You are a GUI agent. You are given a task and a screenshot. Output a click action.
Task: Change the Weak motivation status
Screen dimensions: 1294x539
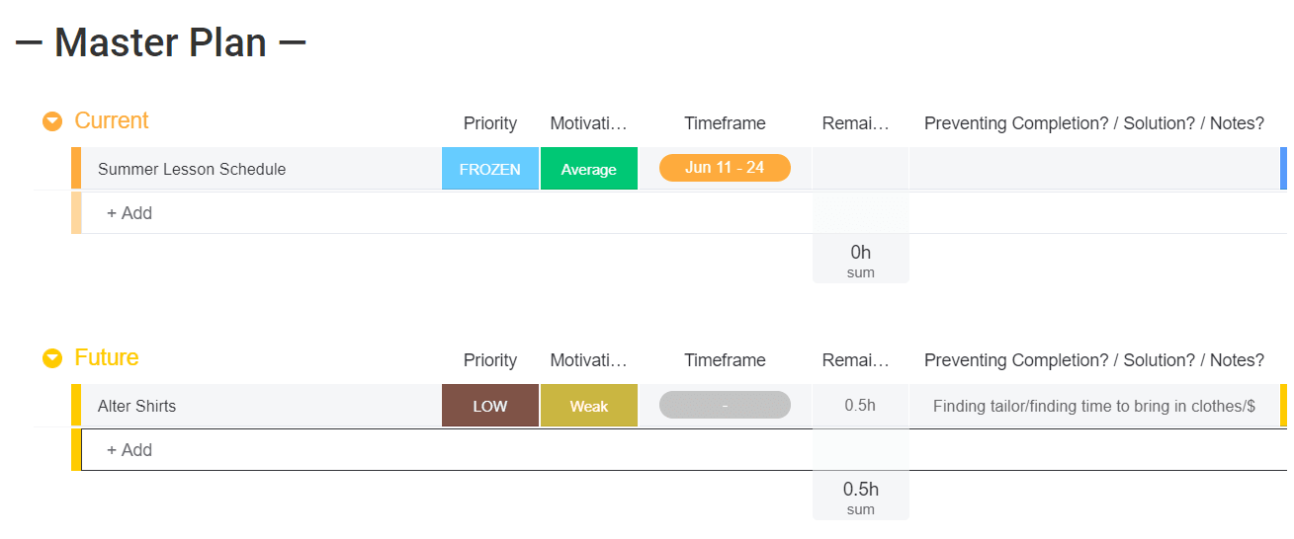[x=589, y=406]
